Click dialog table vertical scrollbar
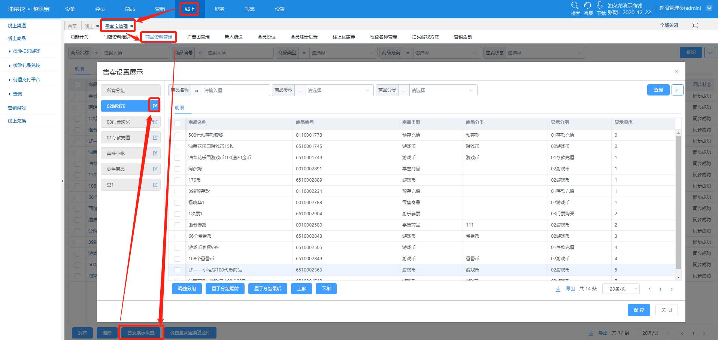Viewport: 718px width, 340px height. coord(678,202)
